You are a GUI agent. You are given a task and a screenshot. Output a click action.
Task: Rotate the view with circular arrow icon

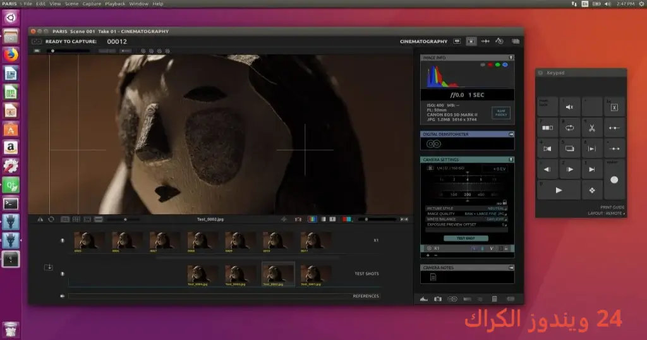tap(51, 219)
